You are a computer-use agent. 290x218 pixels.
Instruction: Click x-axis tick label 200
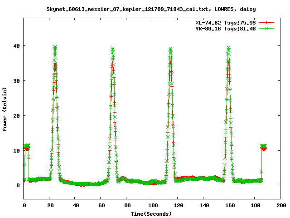[281, 205]
